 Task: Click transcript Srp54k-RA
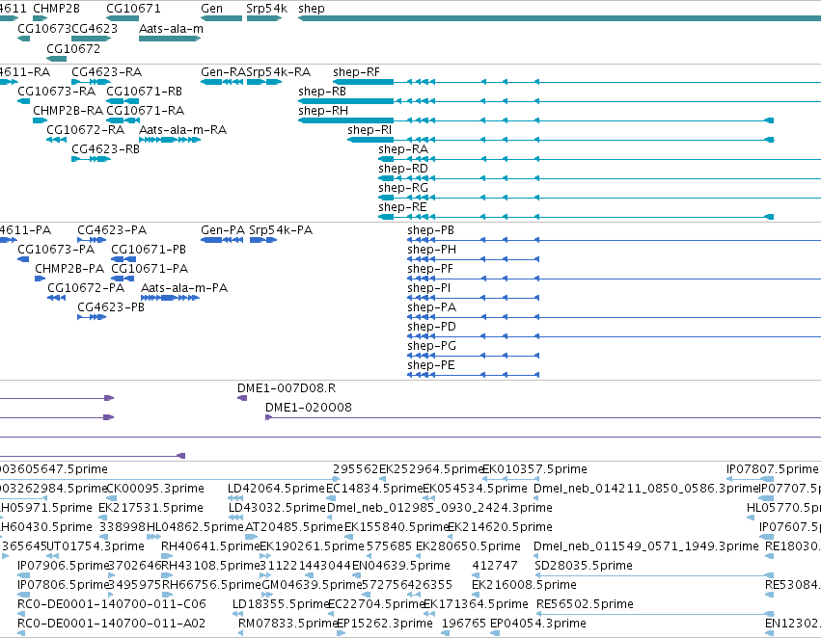pyautogui.click(x=264, y=82)
